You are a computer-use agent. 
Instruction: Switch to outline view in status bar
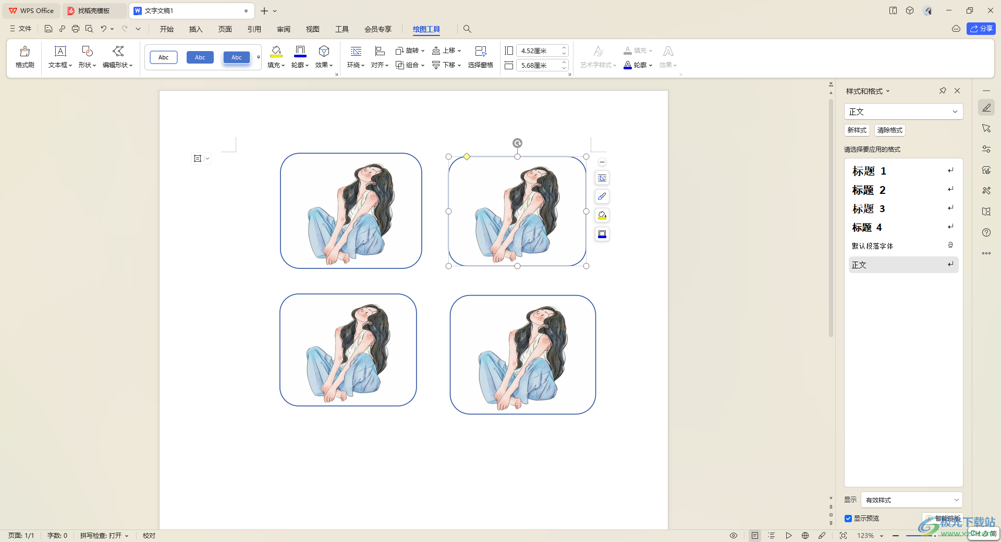coord(772,535)
